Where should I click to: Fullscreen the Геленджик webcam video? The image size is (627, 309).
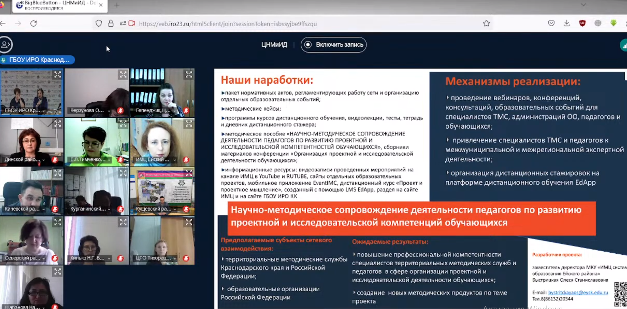(x=189, y=75)
